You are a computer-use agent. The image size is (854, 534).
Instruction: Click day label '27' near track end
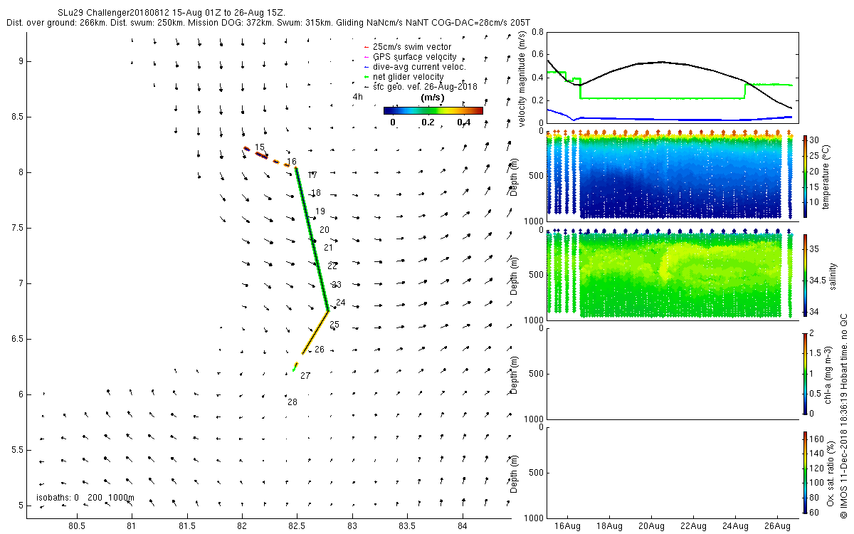[305, 376]
